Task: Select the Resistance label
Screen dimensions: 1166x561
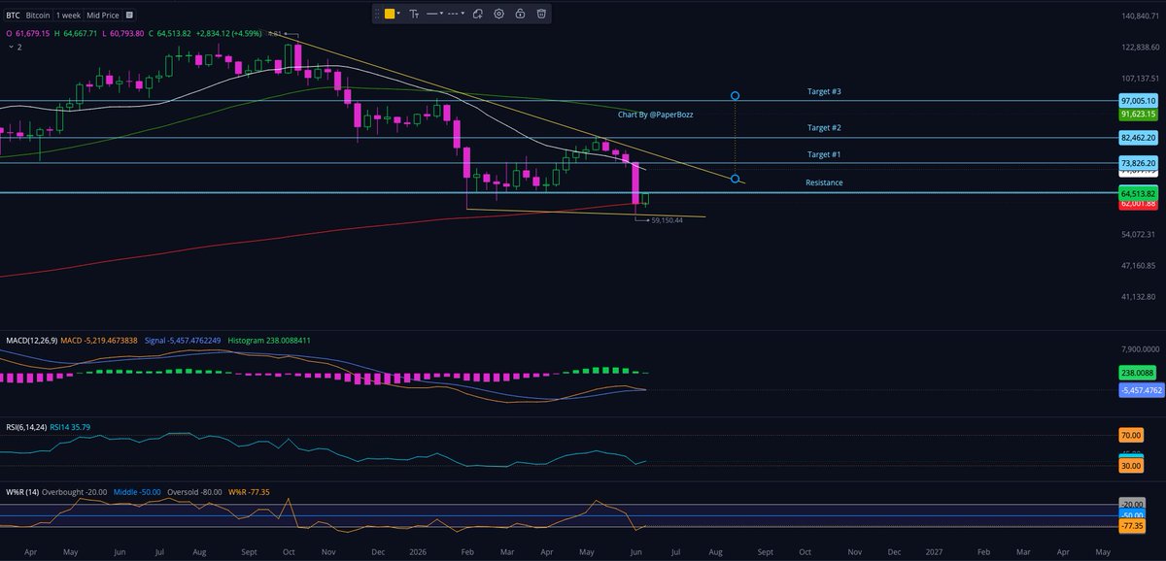Action: pos(824,182)
